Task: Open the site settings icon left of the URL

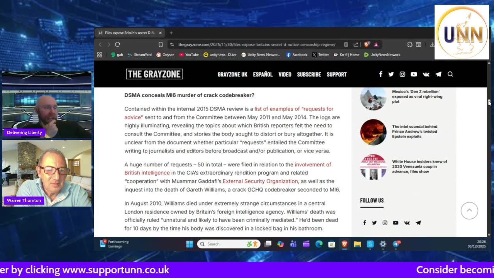Action: (x=172, y=44)
